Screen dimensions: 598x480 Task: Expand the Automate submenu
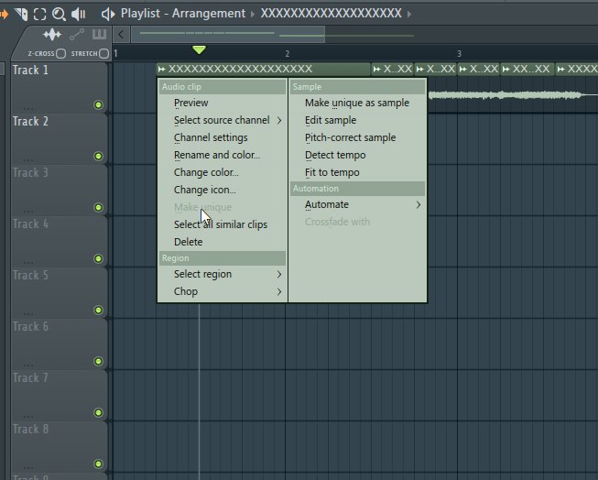click(357, 205)
